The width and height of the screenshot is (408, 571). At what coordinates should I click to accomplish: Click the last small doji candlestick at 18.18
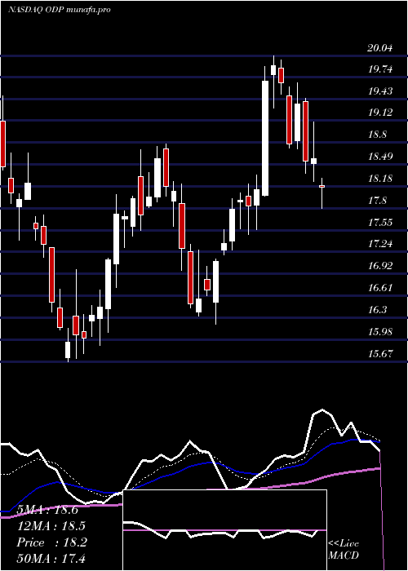tap(322, 187)
